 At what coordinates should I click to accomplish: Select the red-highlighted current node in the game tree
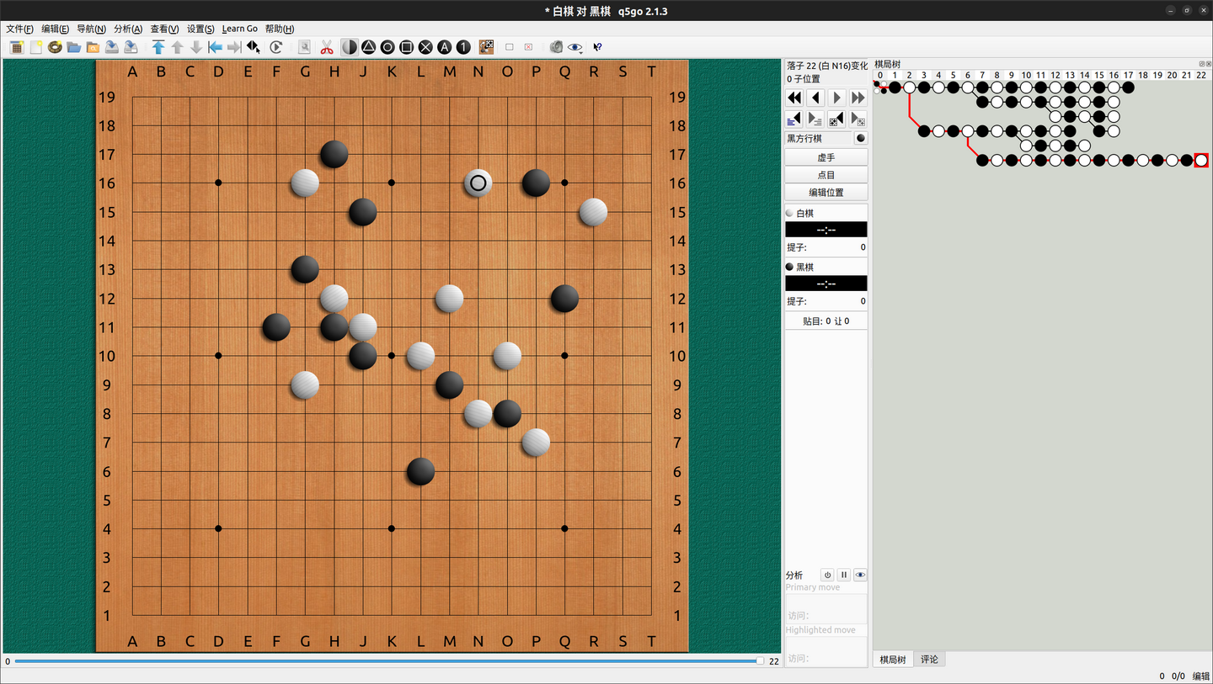pyautogui.click(x=1201, y=160)
